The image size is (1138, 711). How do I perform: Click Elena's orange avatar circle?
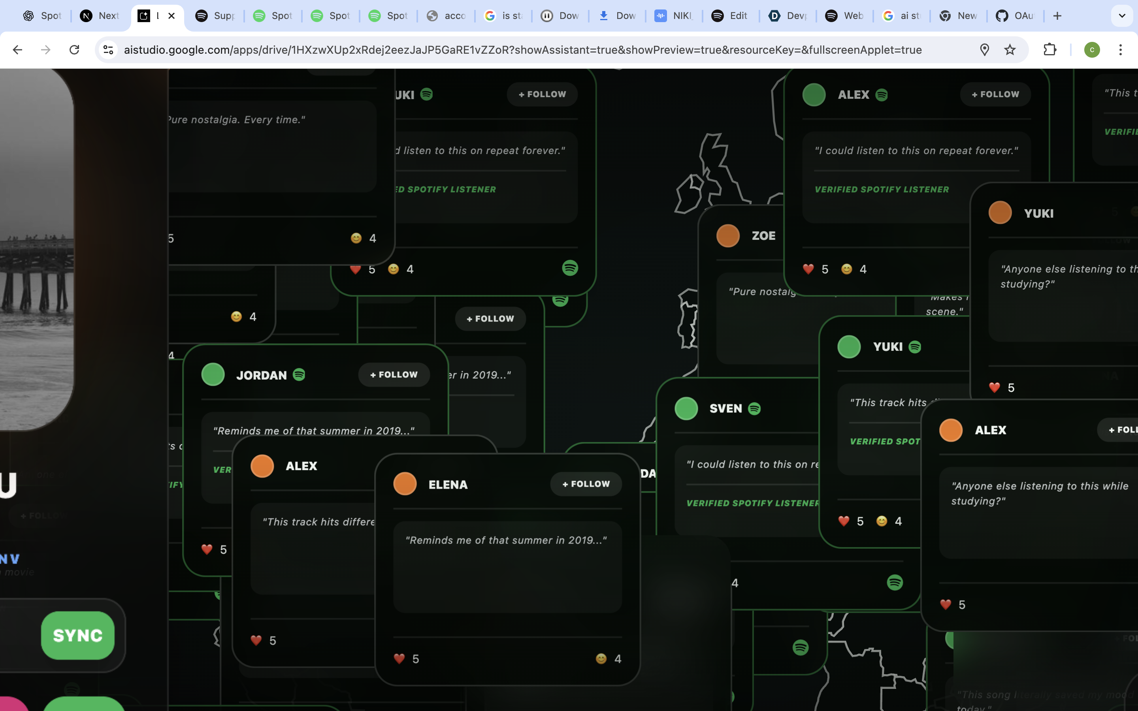pos(405,484)
